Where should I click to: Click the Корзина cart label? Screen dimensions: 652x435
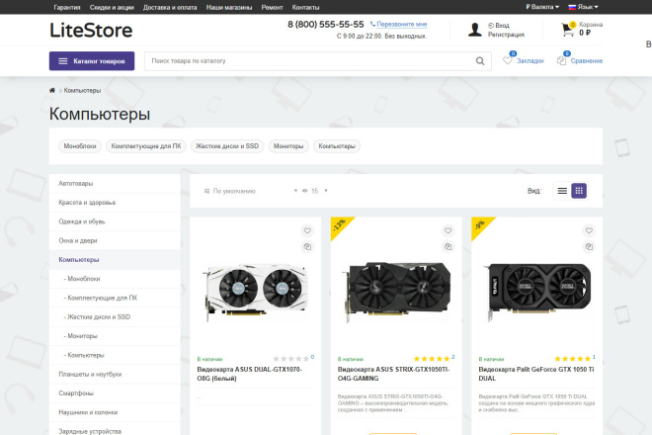click(591, 25)
